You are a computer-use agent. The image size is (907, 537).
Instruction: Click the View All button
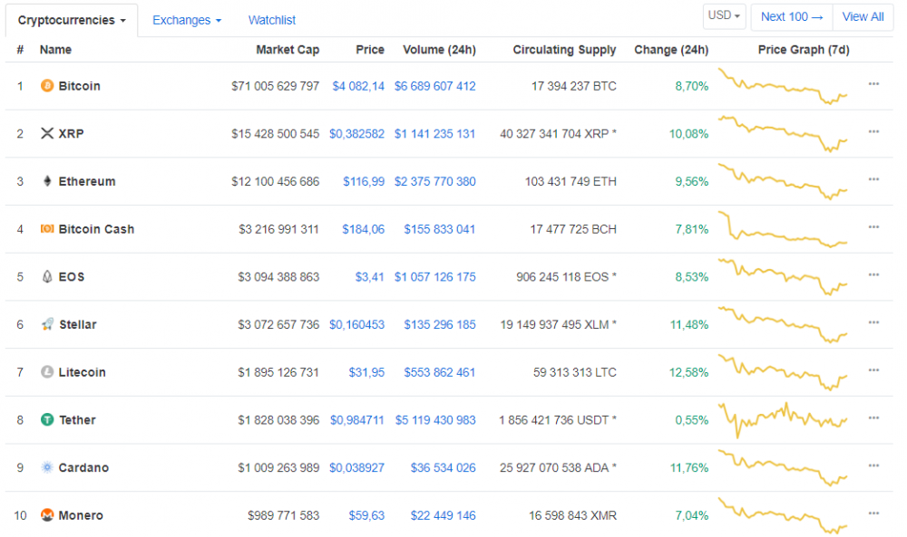863,16
